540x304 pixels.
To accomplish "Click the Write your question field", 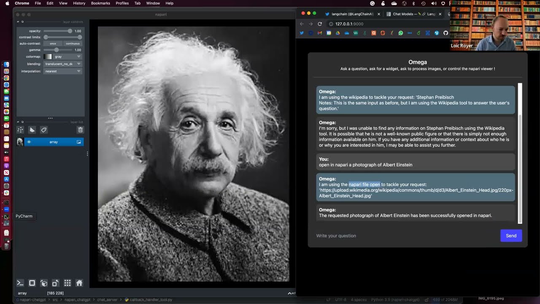I will point(406,236).
